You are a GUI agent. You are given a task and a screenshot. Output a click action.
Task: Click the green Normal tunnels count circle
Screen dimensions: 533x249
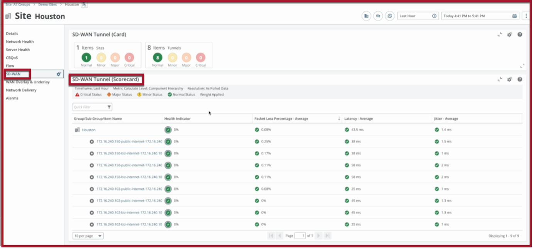click(x=157, y=58)
